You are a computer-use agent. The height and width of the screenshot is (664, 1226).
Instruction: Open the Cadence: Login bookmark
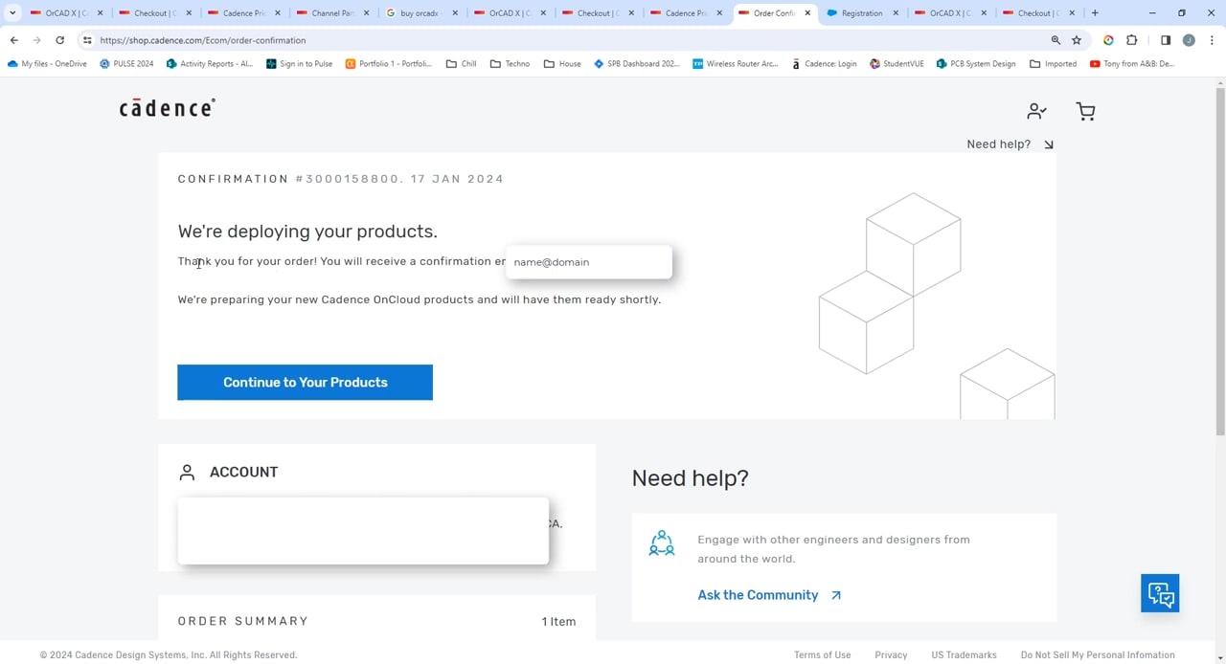(x=824, y=64)
